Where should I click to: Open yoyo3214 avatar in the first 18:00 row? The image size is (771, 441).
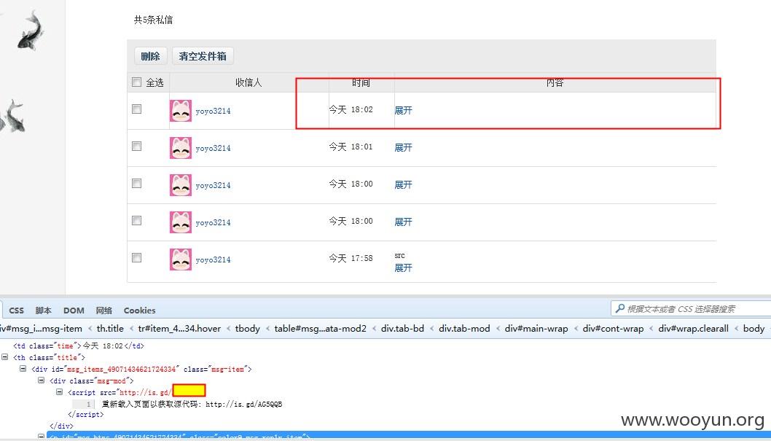point(181,185)
